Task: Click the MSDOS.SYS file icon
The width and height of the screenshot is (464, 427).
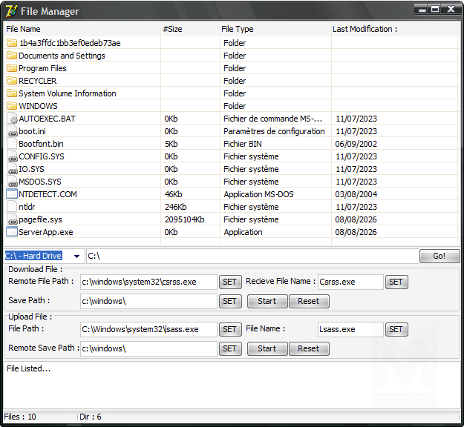Action: tap(12, 182)
